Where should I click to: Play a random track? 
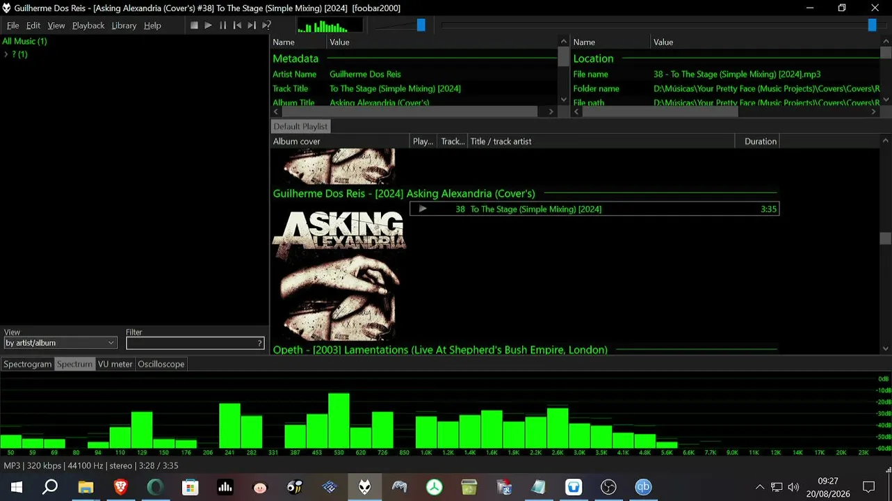click(266, 26)
